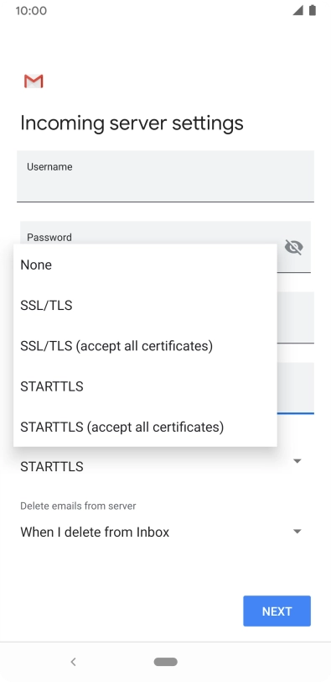Open When I delete from Inbox dropdown

[165, 532]
